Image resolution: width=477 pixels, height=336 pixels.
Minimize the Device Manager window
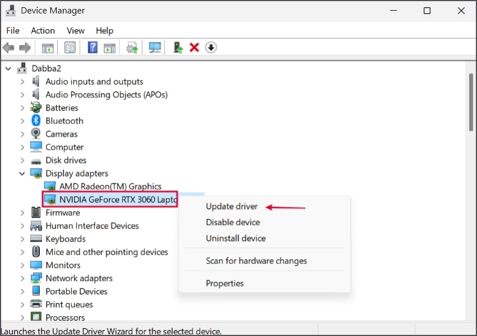(x=393, y=11)
